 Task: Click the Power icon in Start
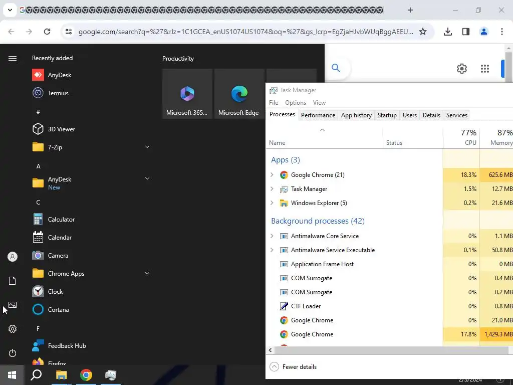(13, 353)
